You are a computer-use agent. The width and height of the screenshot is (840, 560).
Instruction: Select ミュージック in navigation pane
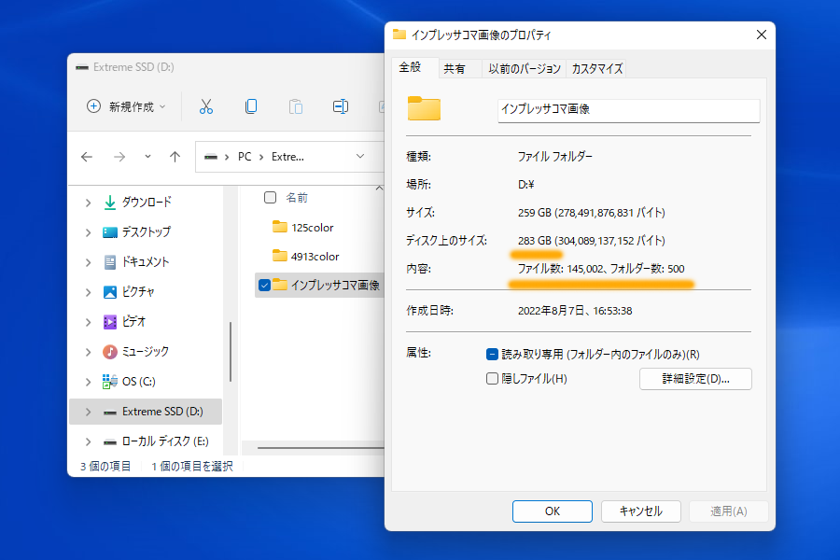(145, 352)
